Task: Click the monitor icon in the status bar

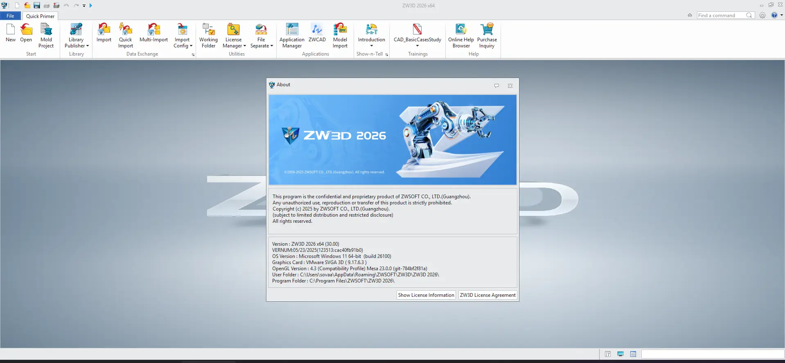Action: tap(620, 354)
